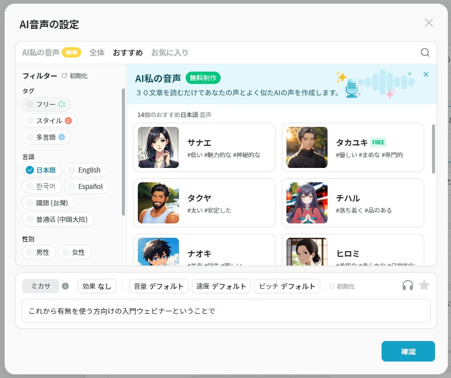Toggle the 多言語 tag filter
Screen dimensions: 451x378
tap(46, 137)
